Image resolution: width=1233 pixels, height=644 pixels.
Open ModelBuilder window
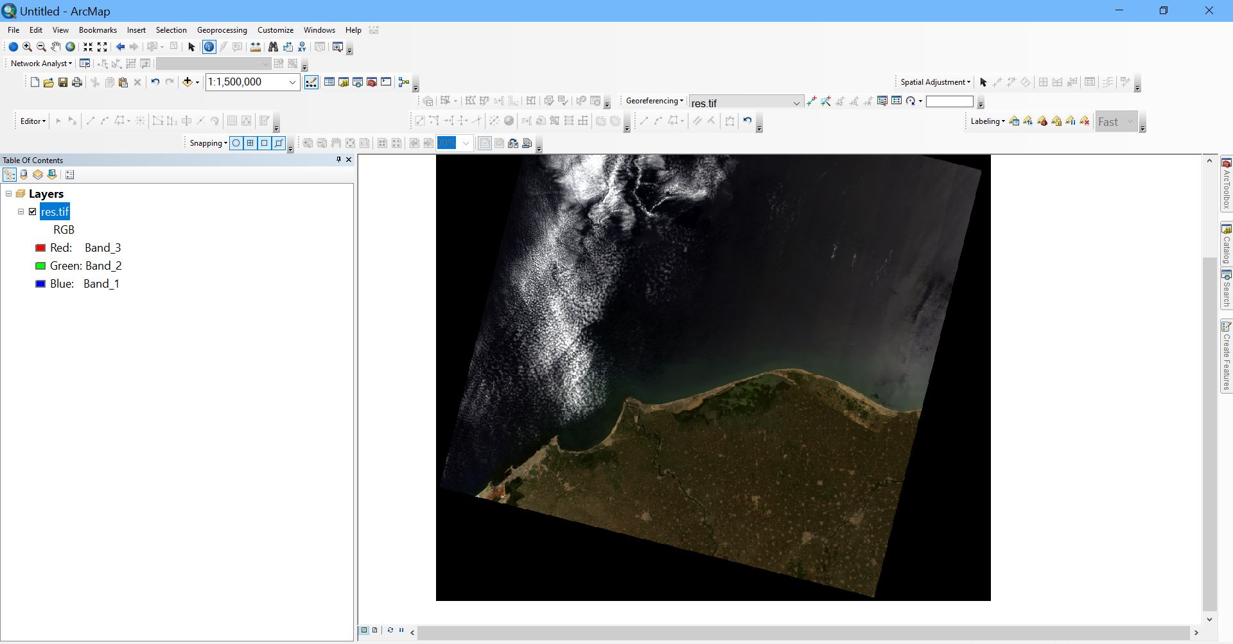404,82
